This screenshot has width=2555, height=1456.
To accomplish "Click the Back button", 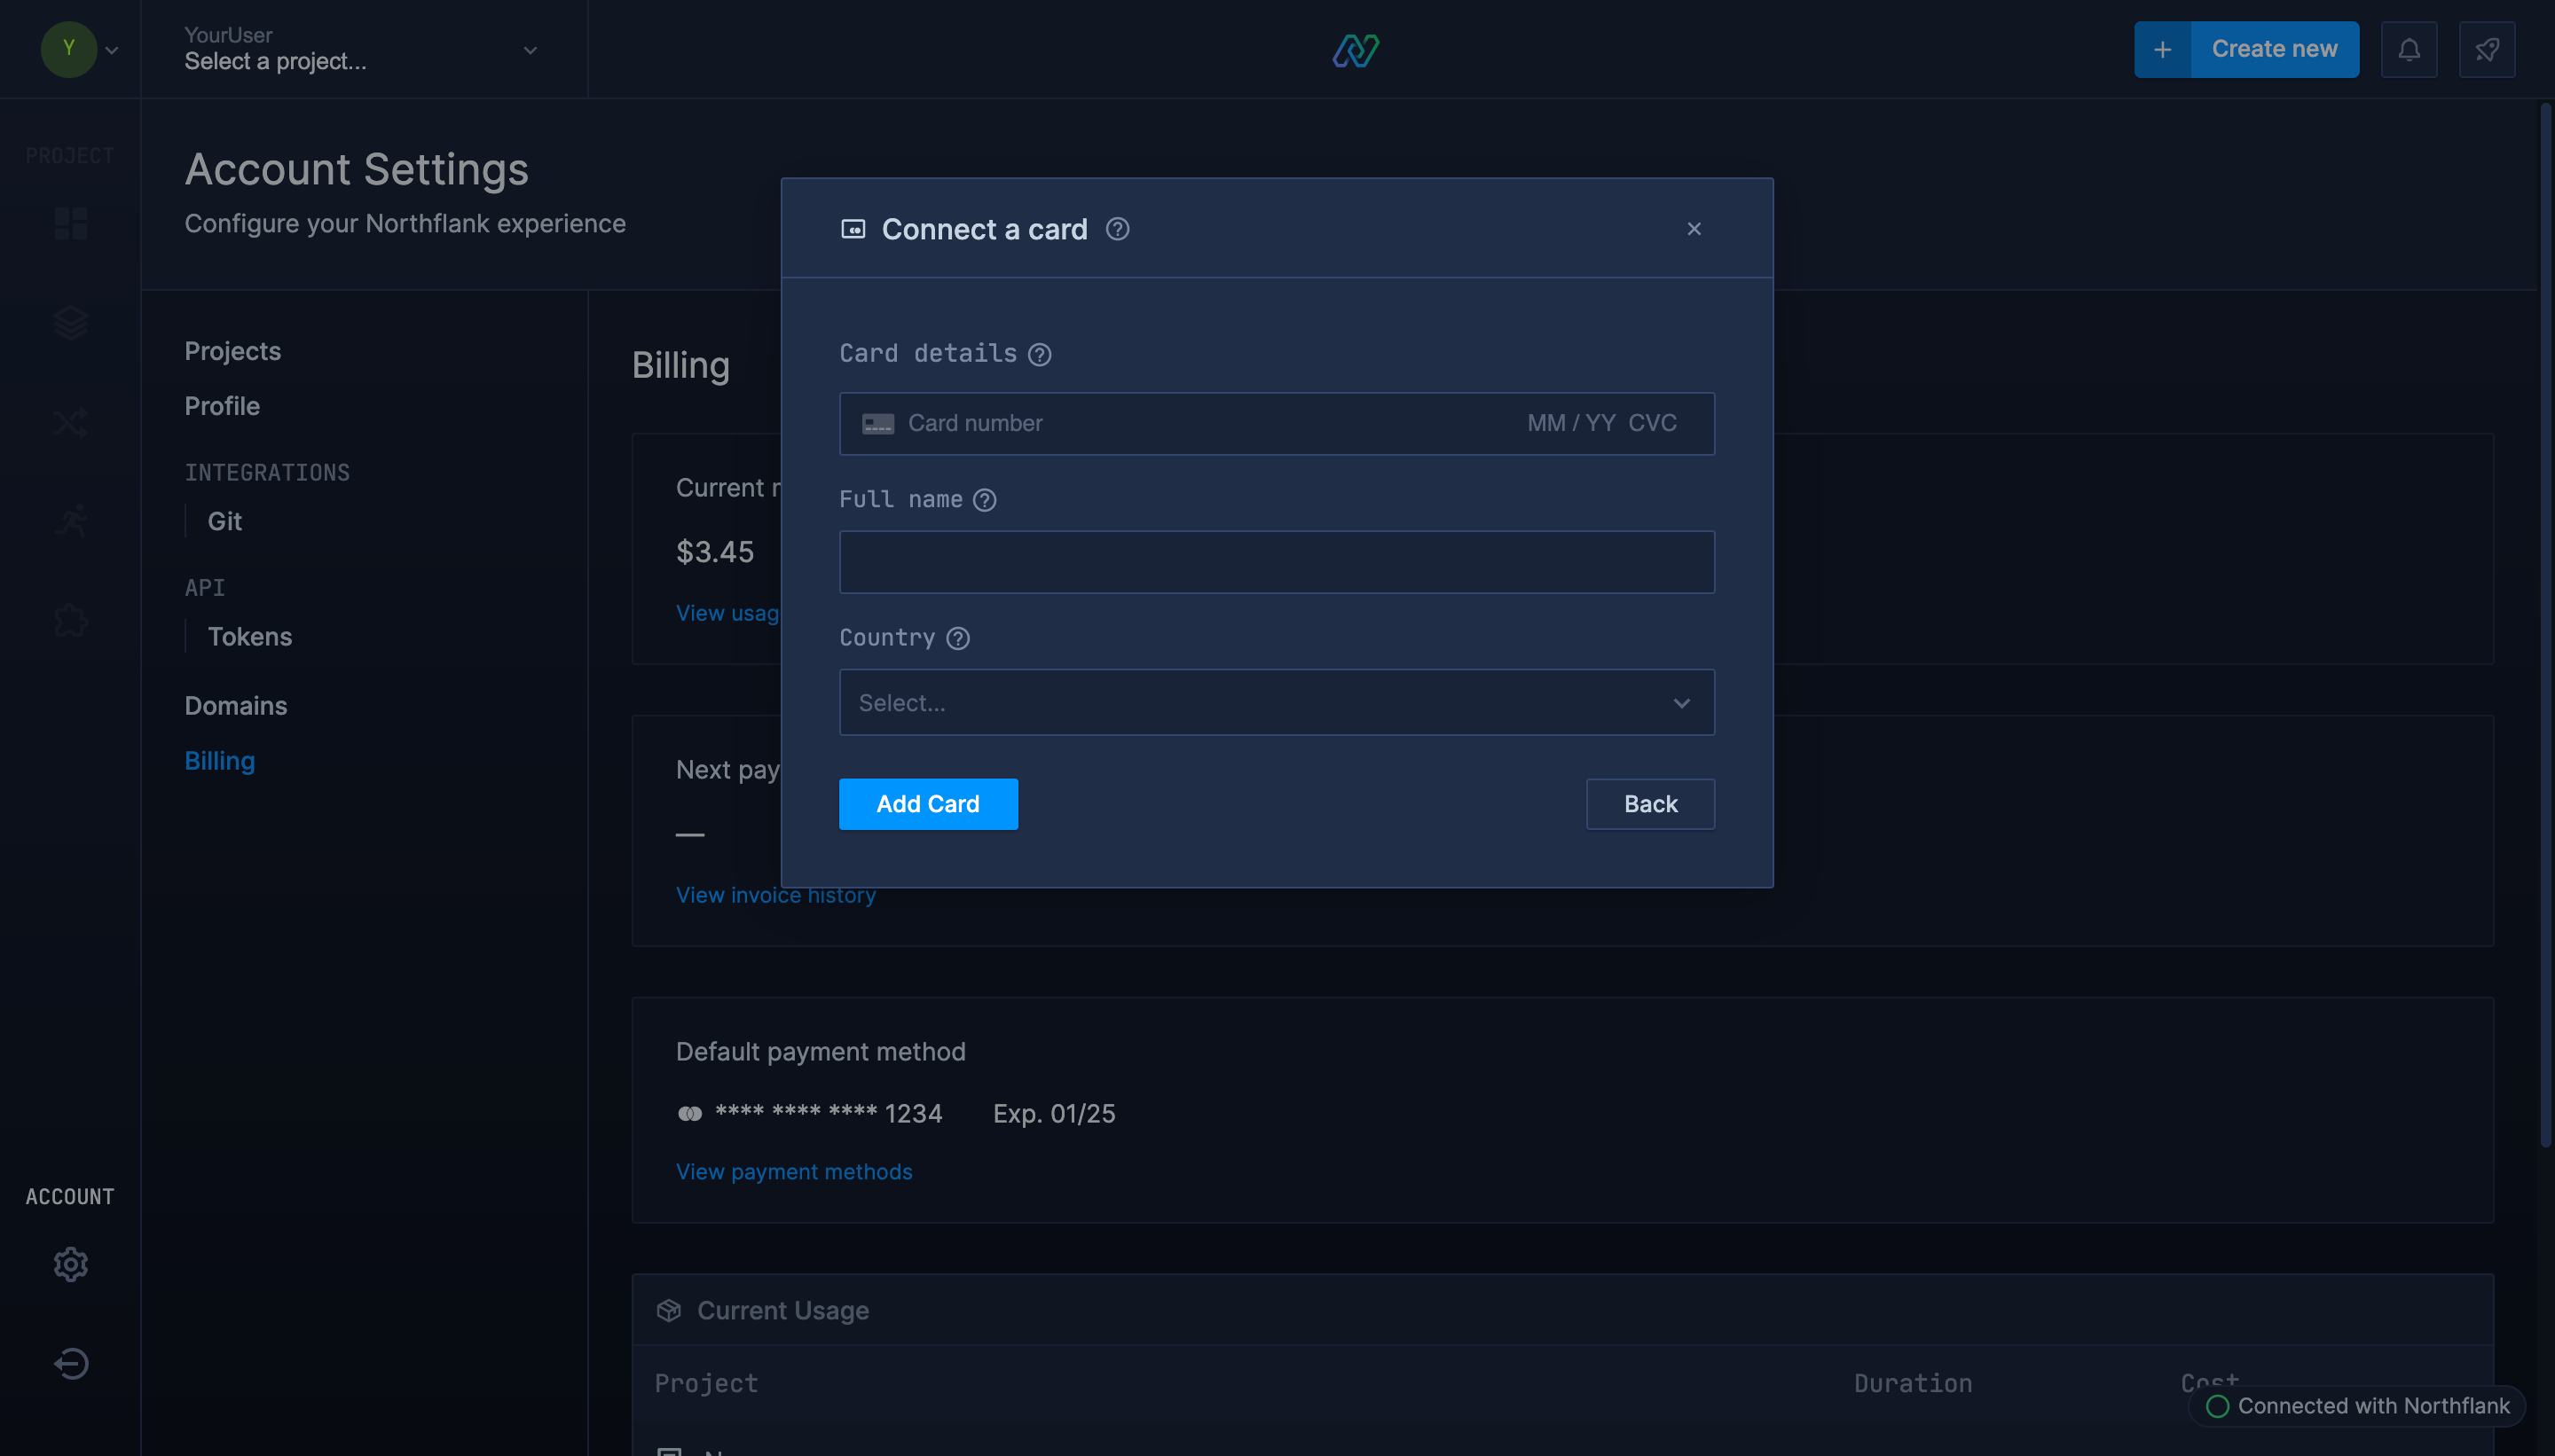I will pos(1649,803).
